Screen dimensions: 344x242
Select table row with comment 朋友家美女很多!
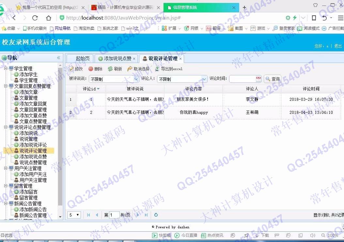coord(203,99)
